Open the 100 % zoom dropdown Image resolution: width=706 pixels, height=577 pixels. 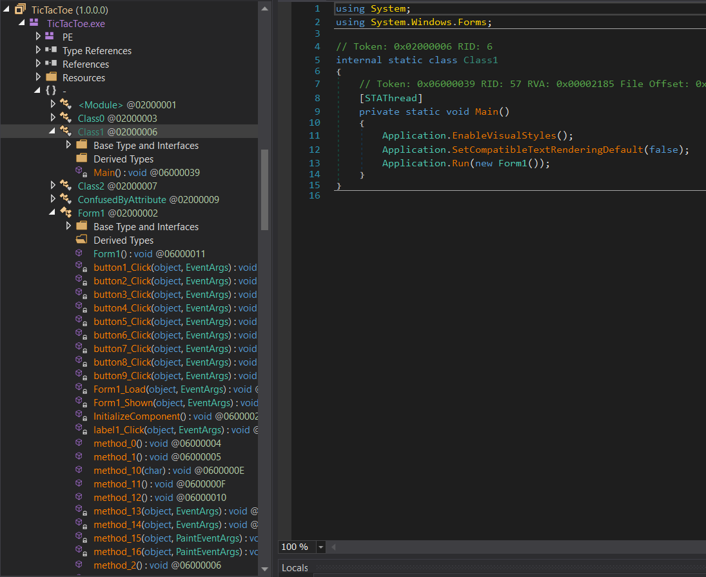click(x=321, y=547)
